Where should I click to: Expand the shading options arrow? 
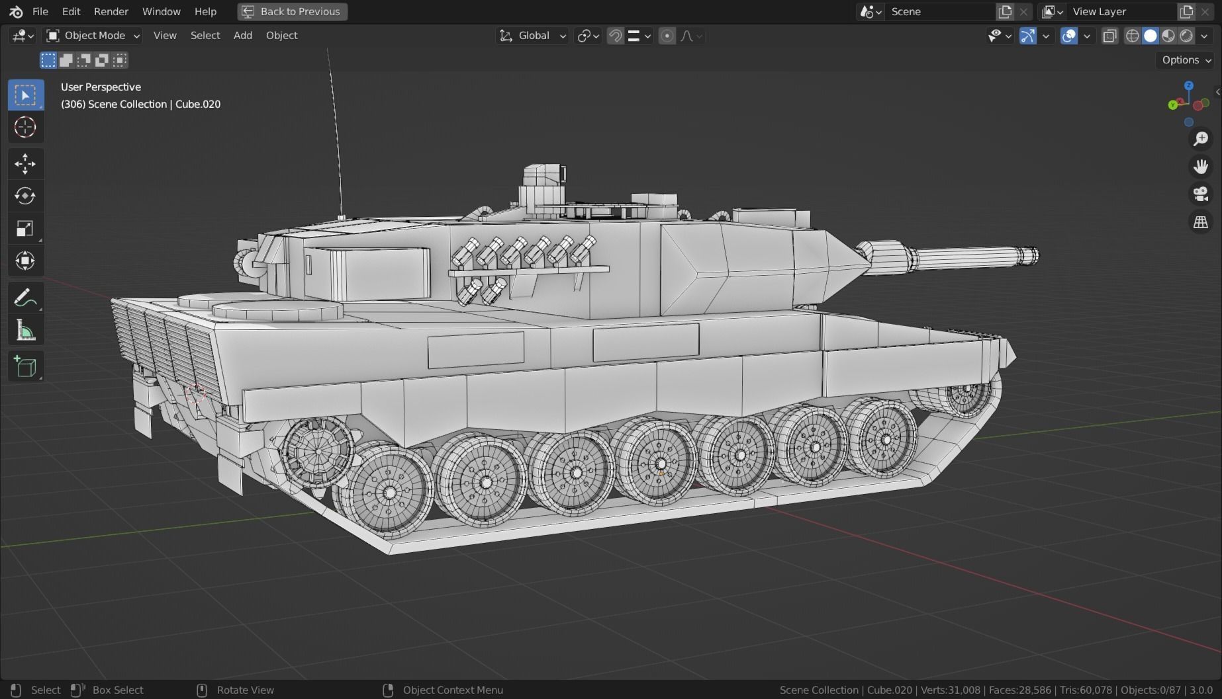pyautogui.click(x=1204, y=36)
